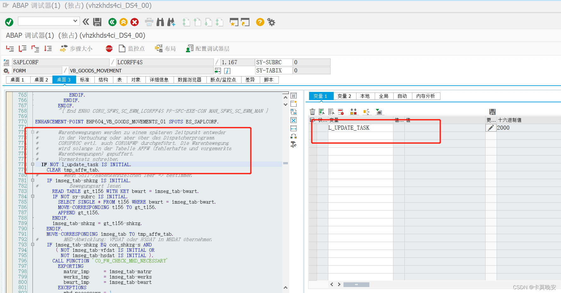Click the Previous Page icon

tap(197, 22)
